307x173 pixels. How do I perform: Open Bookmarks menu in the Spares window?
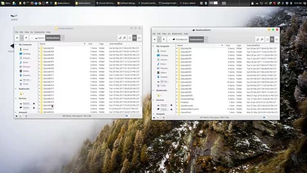coord(39,32)
